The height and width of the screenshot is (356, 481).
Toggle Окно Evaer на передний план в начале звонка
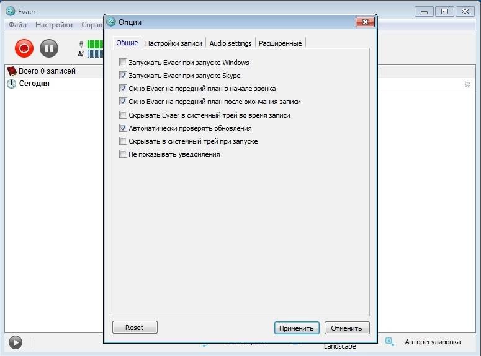click(123, 89)
